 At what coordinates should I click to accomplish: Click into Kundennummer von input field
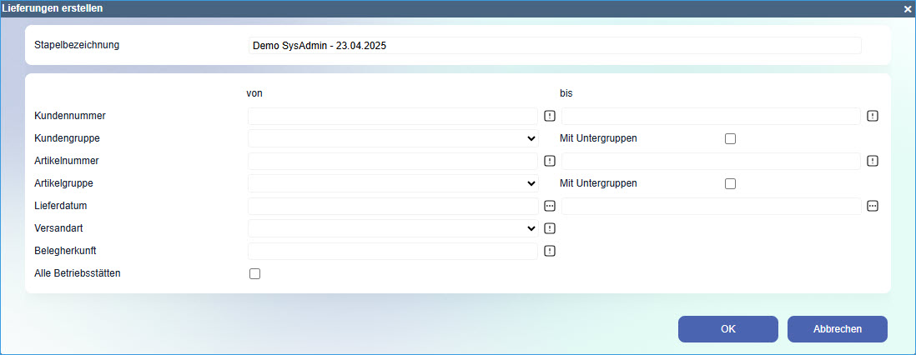point(393,116)
